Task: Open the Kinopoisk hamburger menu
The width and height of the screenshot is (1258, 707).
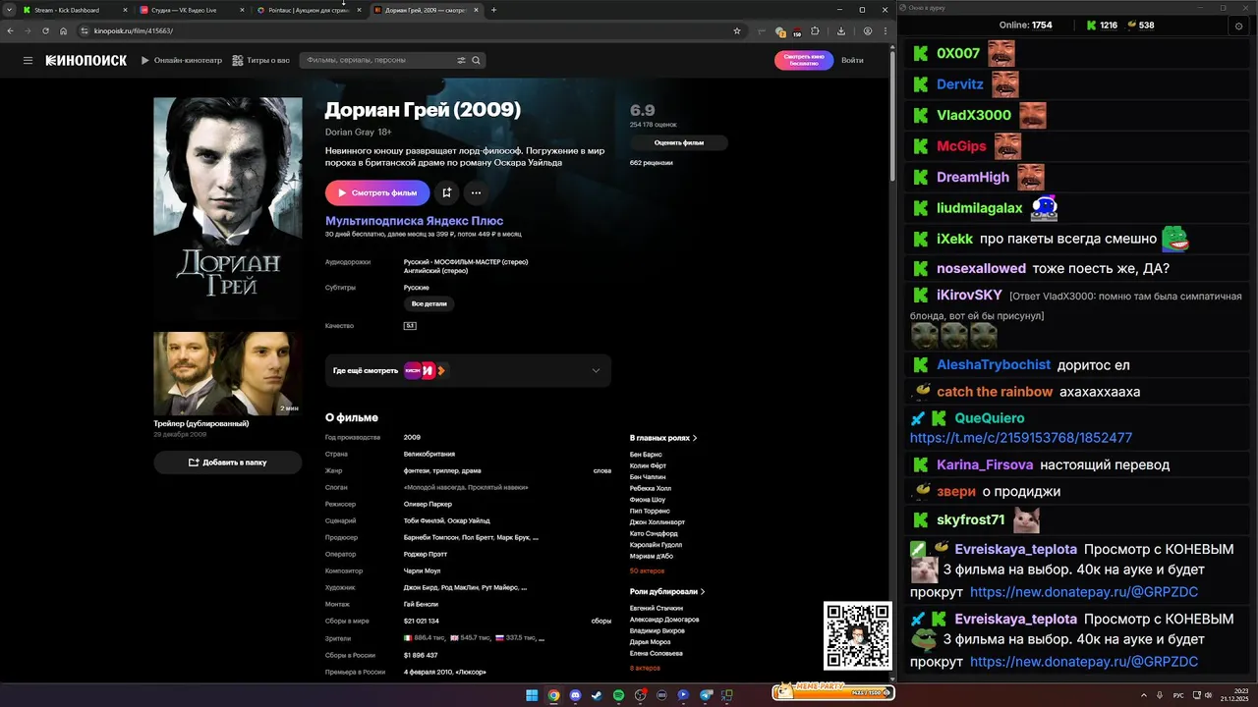Action: (x=29, y=61)
